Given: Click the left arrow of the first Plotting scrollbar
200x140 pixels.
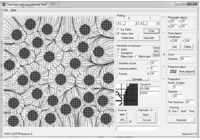Looking at the screenshot, I should point(118,23).
